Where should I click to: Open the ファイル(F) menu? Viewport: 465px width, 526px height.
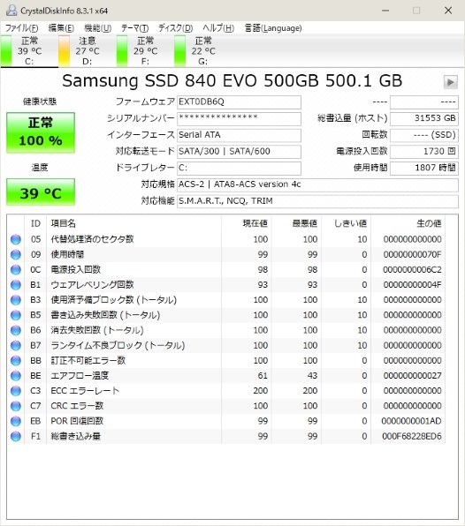(x=21, y=28)
